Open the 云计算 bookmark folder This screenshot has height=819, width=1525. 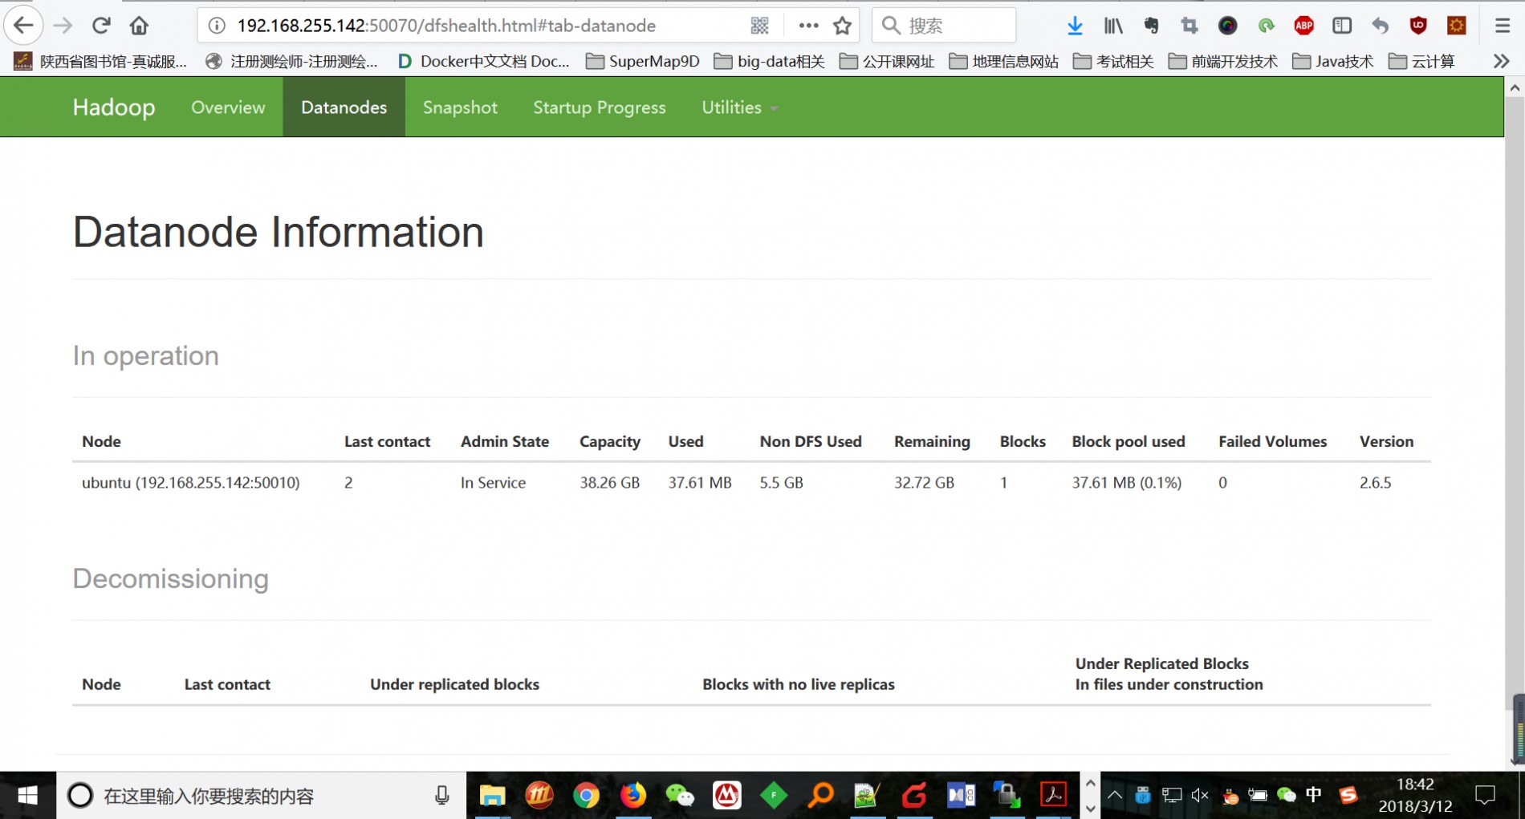(x=1421, y=61)
